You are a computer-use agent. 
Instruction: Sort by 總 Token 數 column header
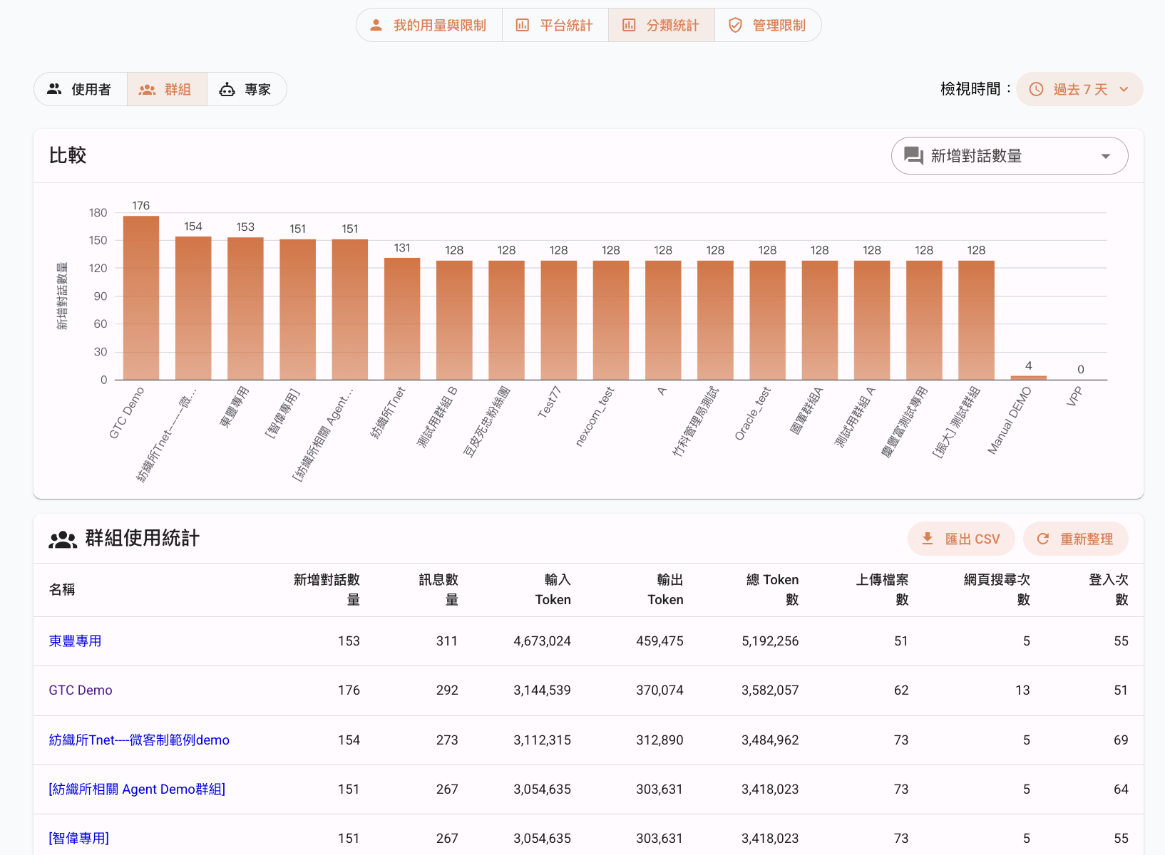point(772,589)
